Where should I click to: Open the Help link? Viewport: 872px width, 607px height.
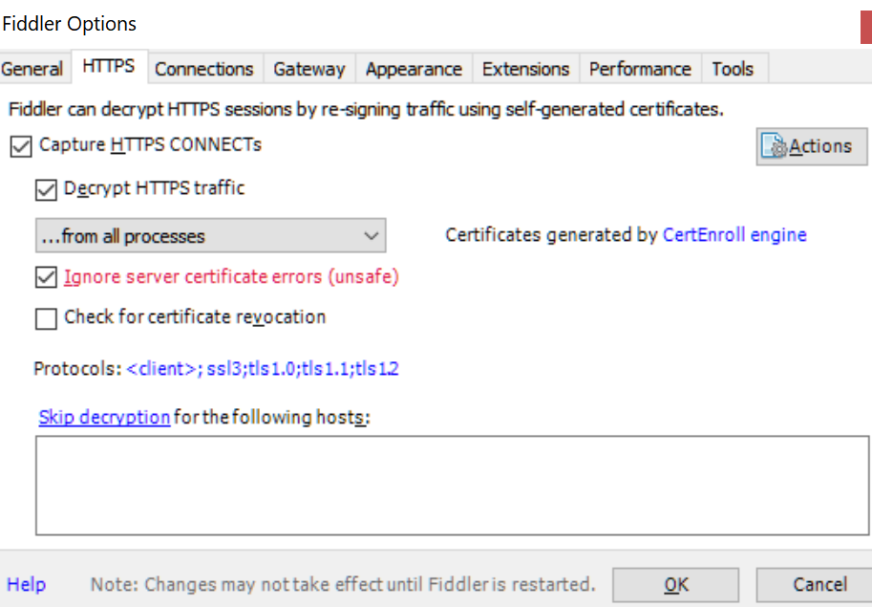[26, 584]
